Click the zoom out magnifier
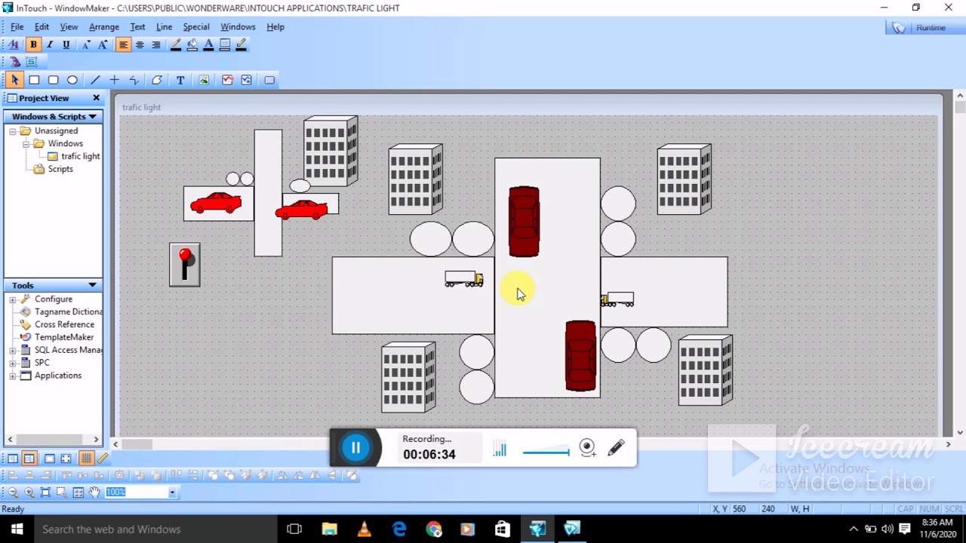Screen dimensions: 966x543 [x=13, y=492]
